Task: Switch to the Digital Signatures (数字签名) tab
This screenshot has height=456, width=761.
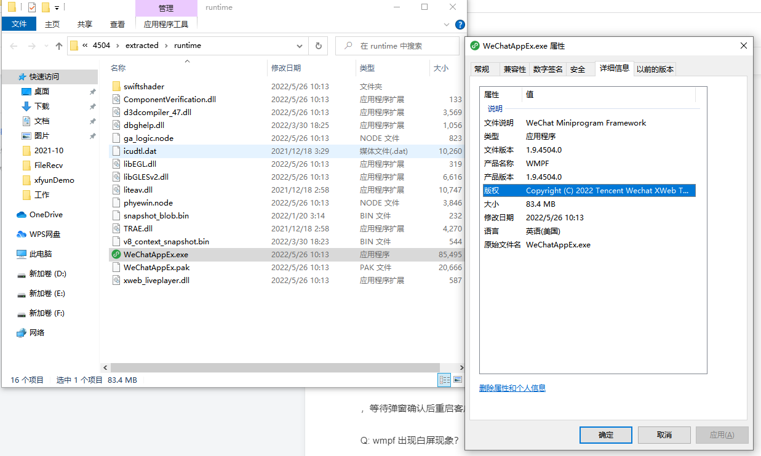Action: [548, 70]
